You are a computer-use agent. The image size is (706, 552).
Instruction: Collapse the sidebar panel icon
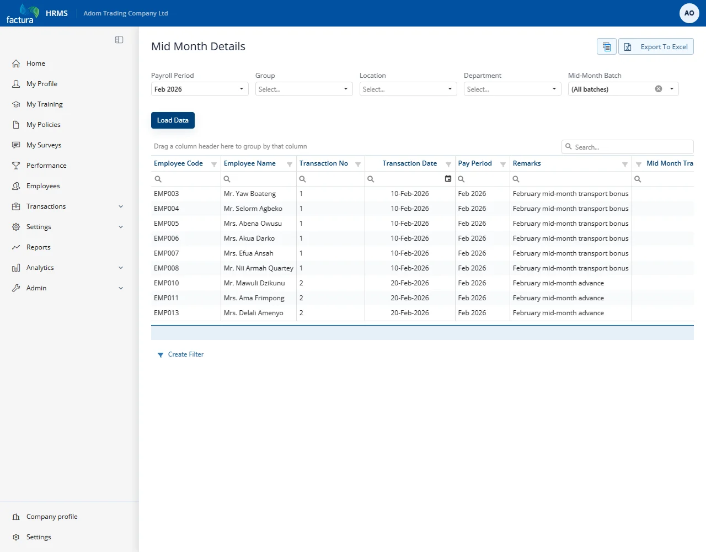click(119, 40)
